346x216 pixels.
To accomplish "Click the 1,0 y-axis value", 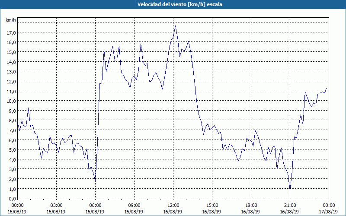I will 13,189.
